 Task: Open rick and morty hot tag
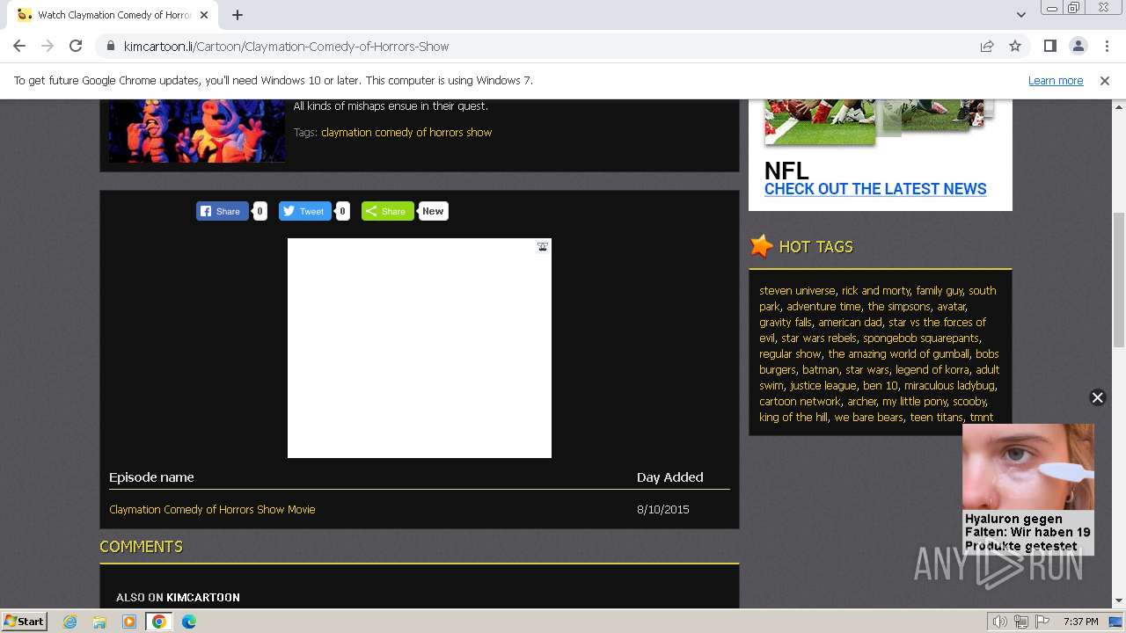click(876, 290)
